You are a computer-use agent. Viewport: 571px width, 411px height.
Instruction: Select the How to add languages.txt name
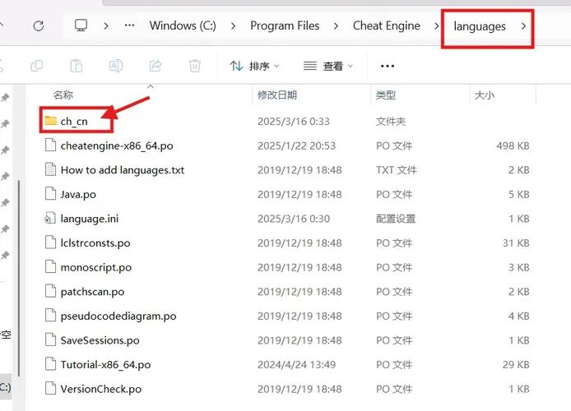pyautogui.click(x=123, y=170)
